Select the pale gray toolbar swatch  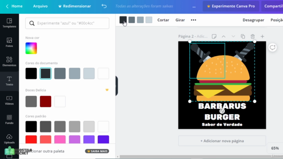coord(149,20)
